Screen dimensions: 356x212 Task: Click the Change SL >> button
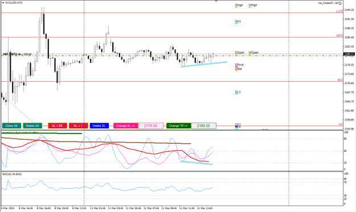click(125, 126)
